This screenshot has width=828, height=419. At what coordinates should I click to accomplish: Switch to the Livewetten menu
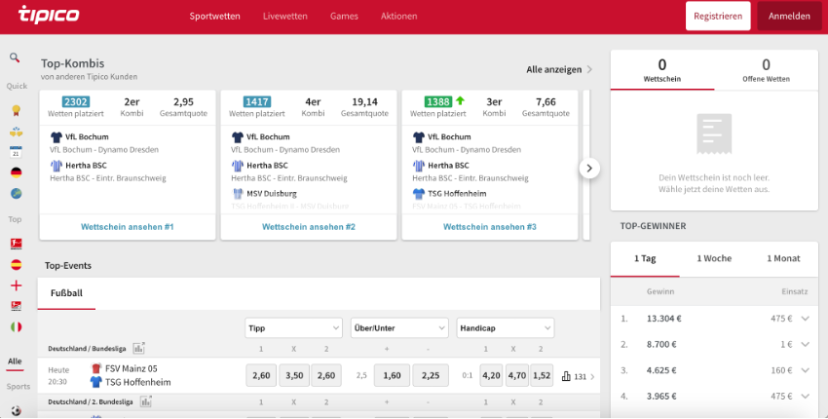tap(284, 17)
